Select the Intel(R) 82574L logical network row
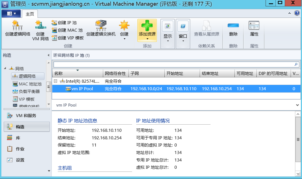Image resolution: width=302 pixels, height=179 pixels. pyautogui.click(x=176, y=81)
